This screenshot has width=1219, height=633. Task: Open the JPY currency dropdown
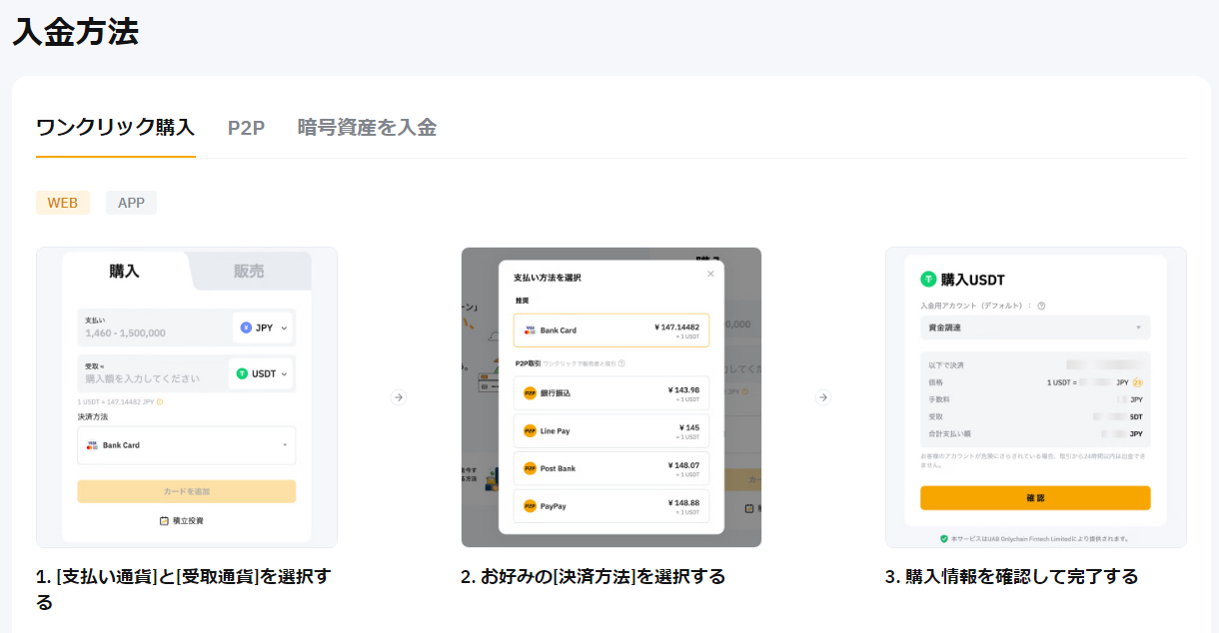click(x=263, y=327)
